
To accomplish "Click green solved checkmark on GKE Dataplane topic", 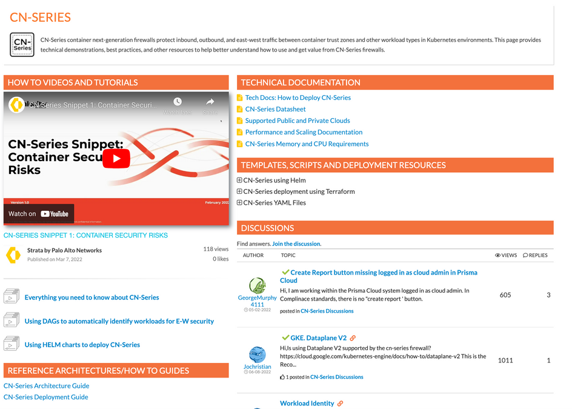I will point(285,338).
